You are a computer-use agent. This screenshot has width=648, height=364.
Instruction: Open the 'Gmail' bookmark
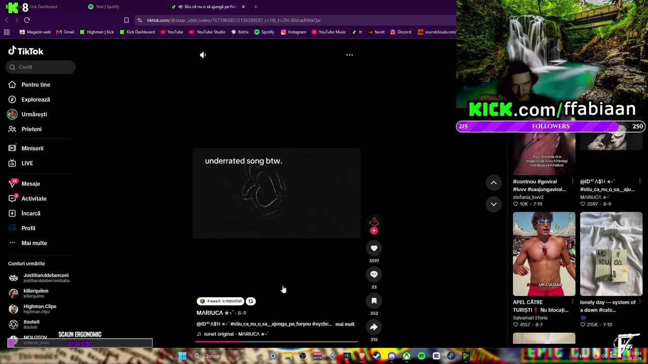click(x=65, y=32)
